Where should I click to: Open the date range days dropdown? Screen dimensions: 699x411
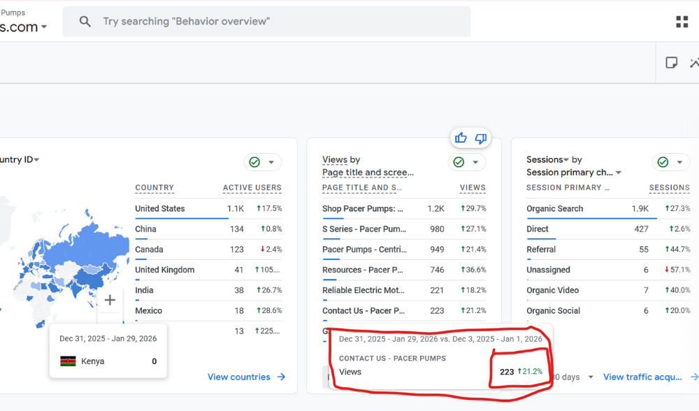[x=589, y=377]
